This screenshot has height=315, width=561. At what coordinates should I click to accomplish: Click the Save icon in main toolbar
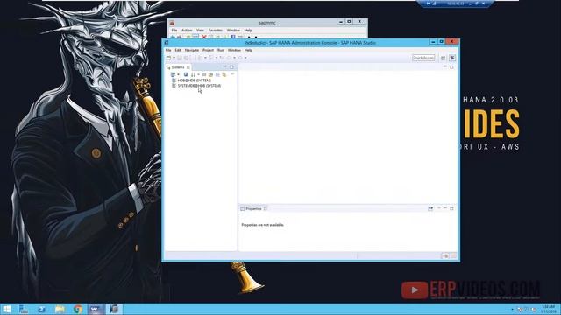pyautogui.click(x=180, y=58)
